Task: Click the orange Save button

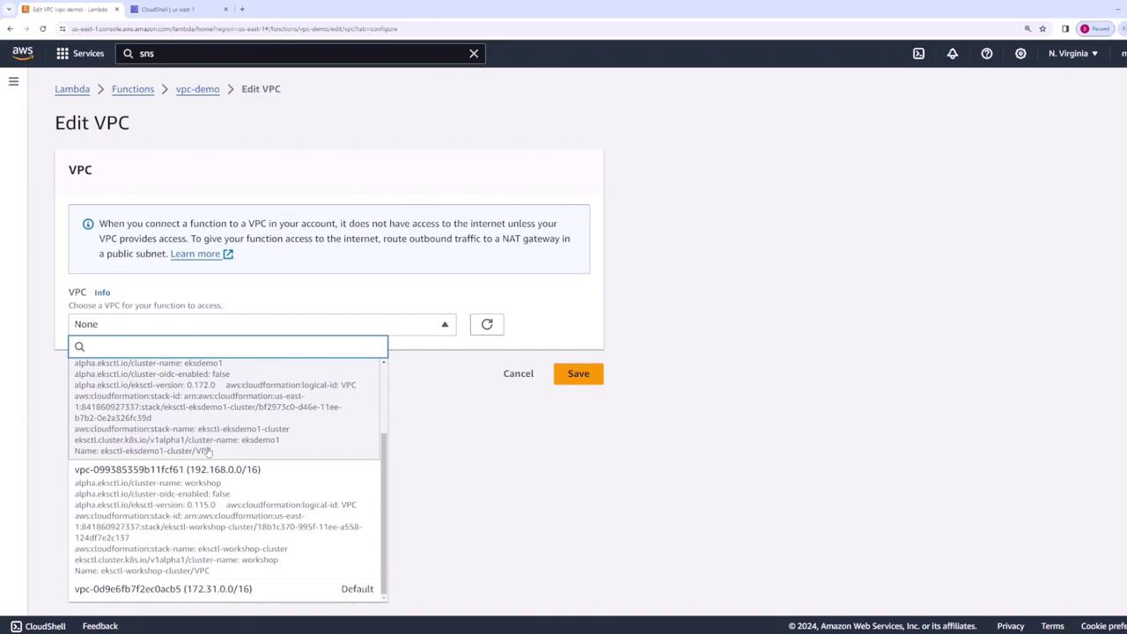Action: tap(578, 373)
